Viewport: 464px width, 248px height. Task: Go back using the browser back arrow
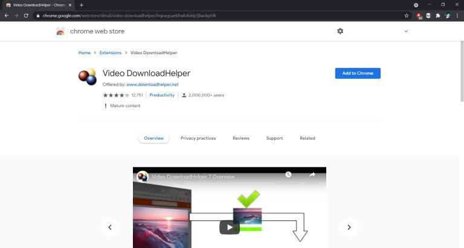[7, 16]
